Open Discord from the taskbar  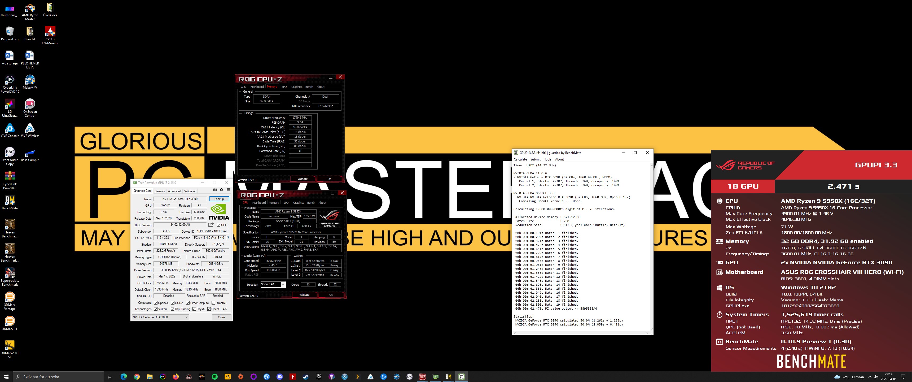pos(280,377)
